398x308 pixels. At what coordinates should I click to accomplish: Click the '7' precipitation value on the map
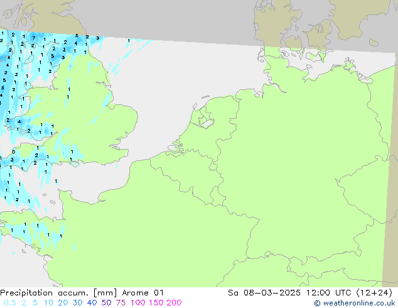click(33, 38)
